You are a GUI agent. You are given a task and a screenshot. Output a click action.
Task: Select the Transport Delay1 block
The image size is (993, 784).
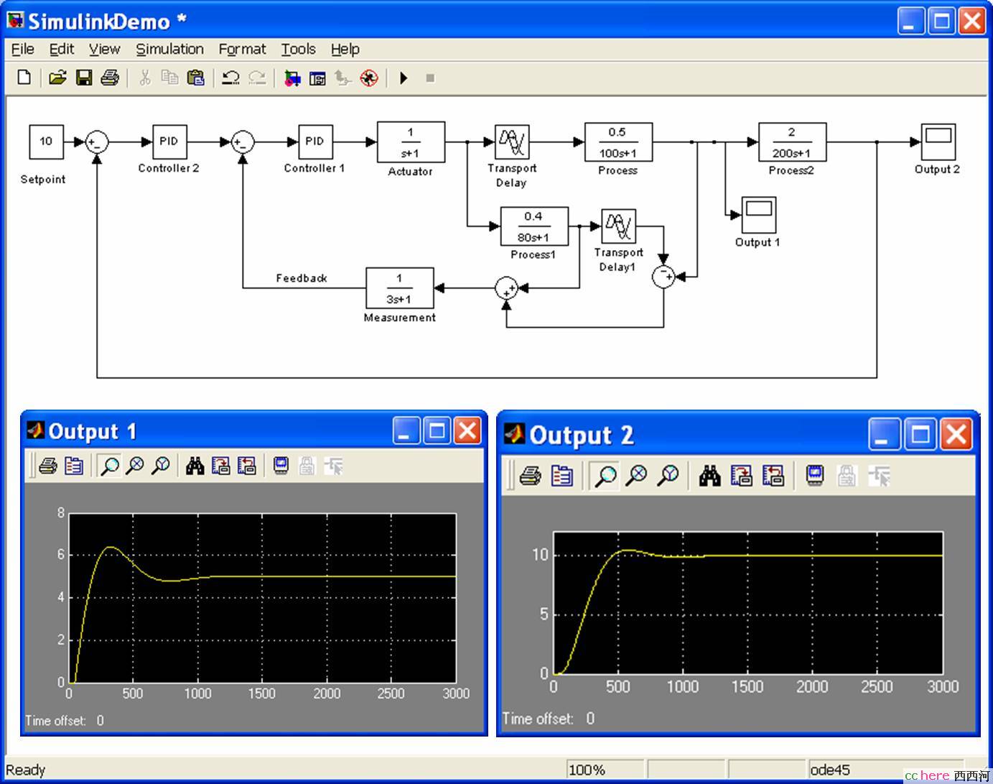(x=619, y=226)
